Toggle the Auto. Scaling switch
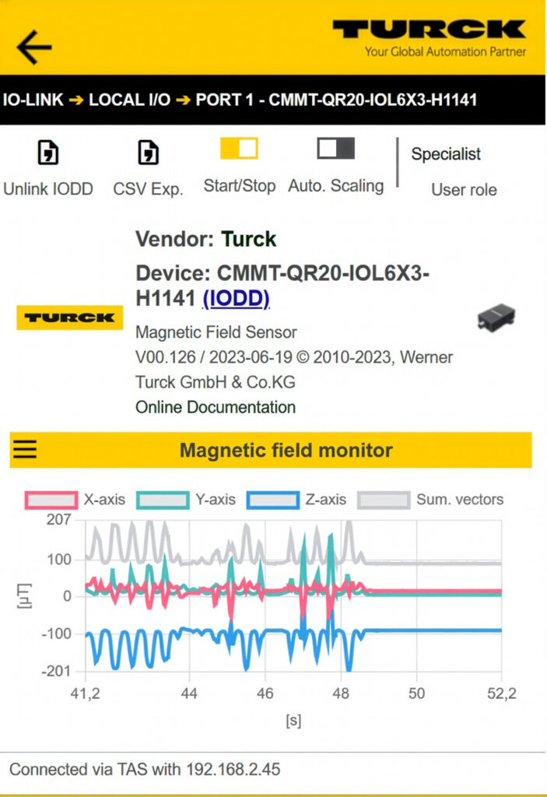Screen dimensions: 547x797 (x=335, y=148)
